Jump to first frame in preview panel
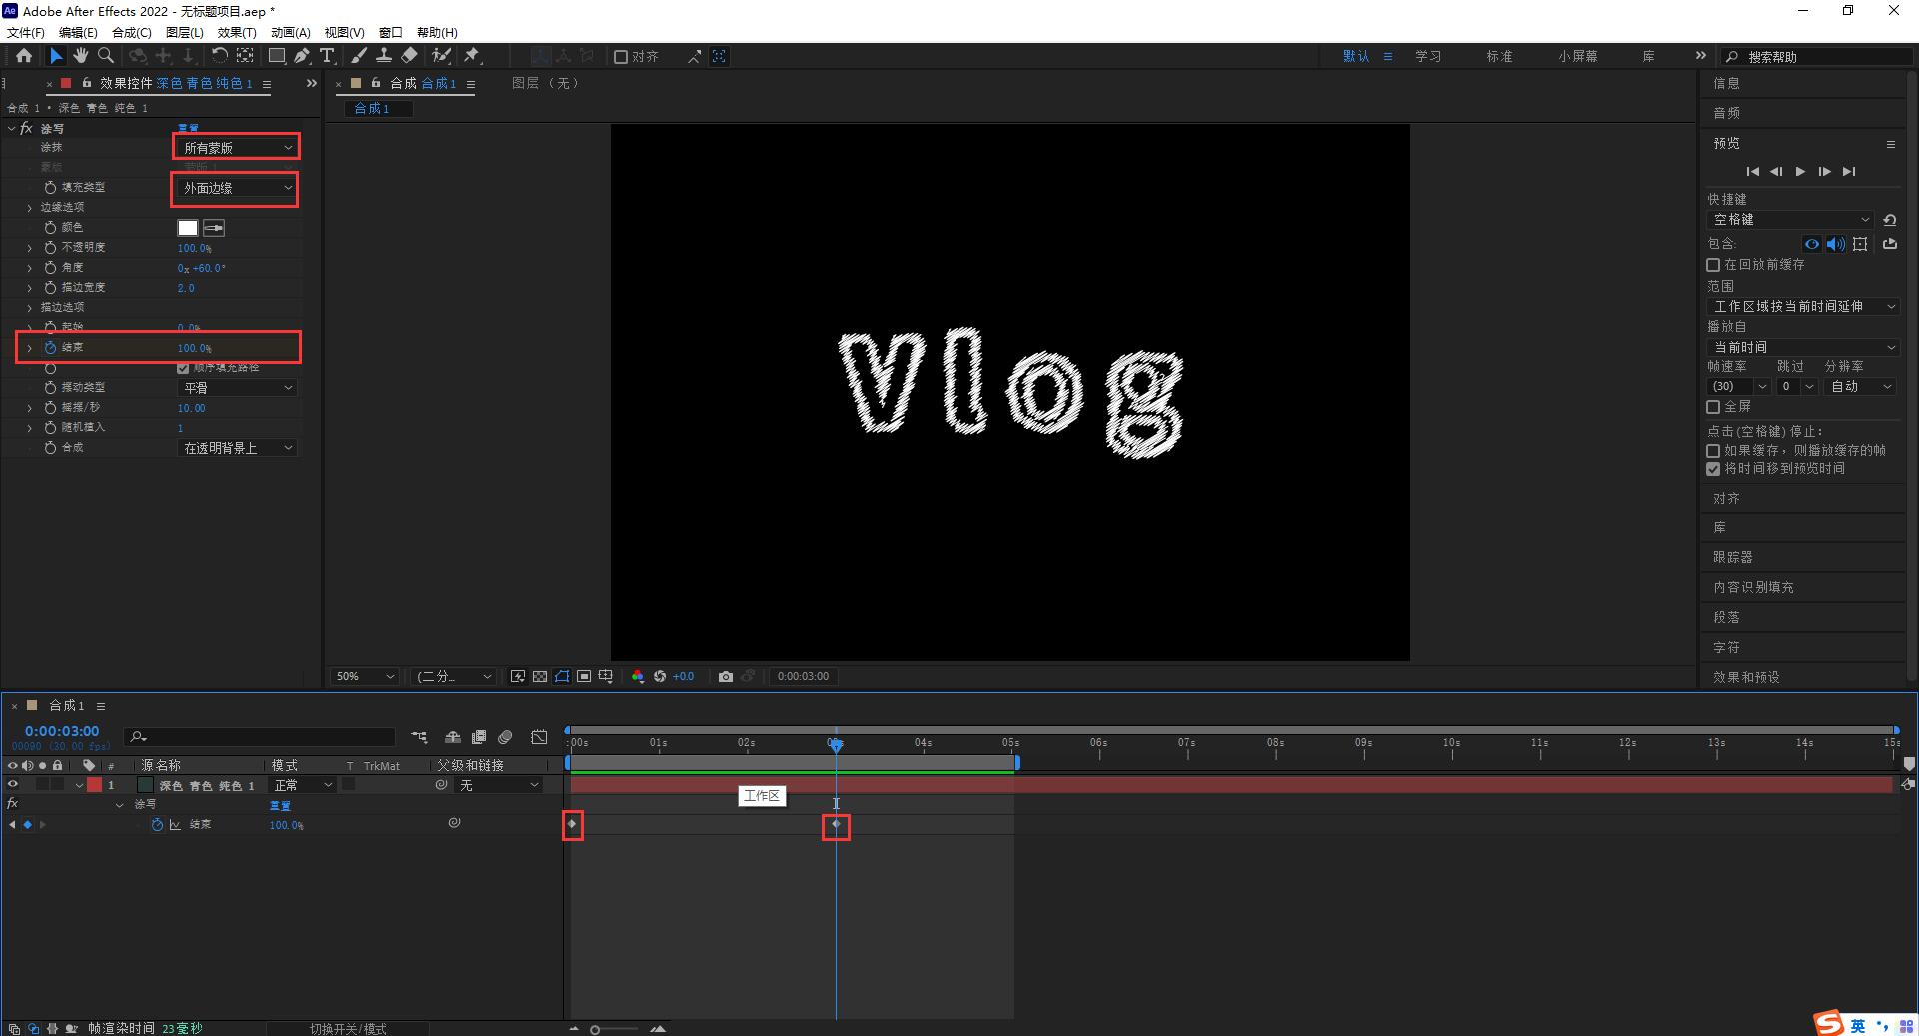The width and height of the screenshot is (1919, 1036). (1752, 172)
